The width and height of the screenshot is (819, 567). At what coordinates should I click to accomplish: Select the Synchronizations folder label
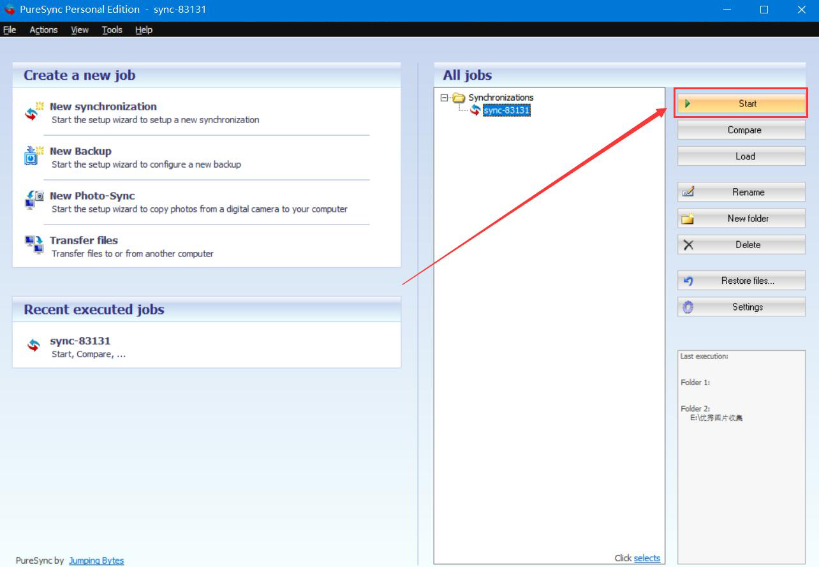tap(501, 98)
